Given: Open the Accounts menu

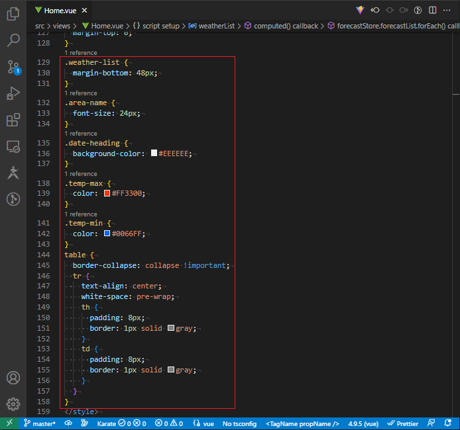Looking at the screenshot, I should [x=13, y=378].
